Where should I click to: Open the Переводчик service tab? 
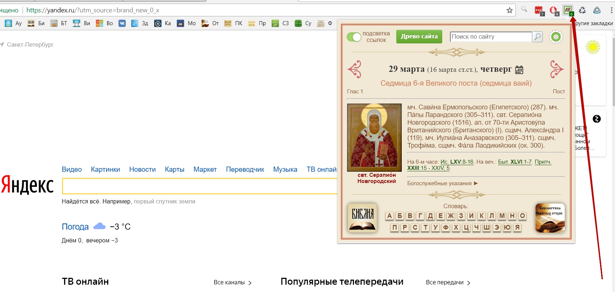[x=245, y=170]
